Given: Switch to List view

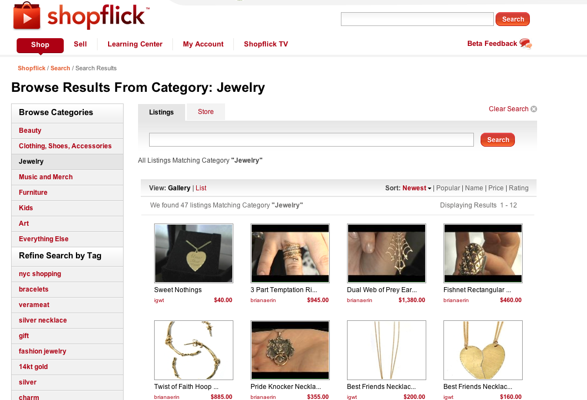Looking at the screenshot, I should (201, 188).
